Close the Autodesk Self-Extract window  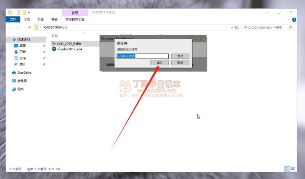point(201,39)
